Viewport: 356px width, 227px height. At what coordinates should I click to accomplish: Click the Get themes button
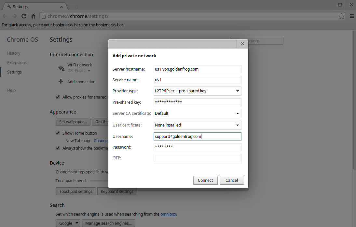(x=100, y=122)
